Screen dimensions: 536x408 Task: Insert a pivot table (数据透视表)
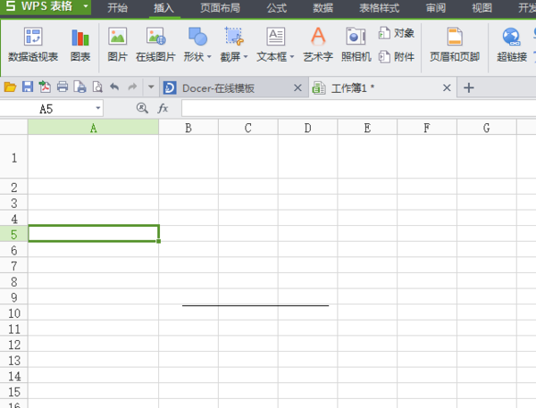coord(33,45)
